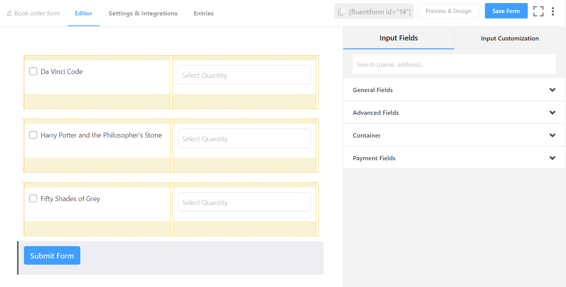Enter fullscreen editor mode via expand icon

pyautogui.click(x=538, y=11)
